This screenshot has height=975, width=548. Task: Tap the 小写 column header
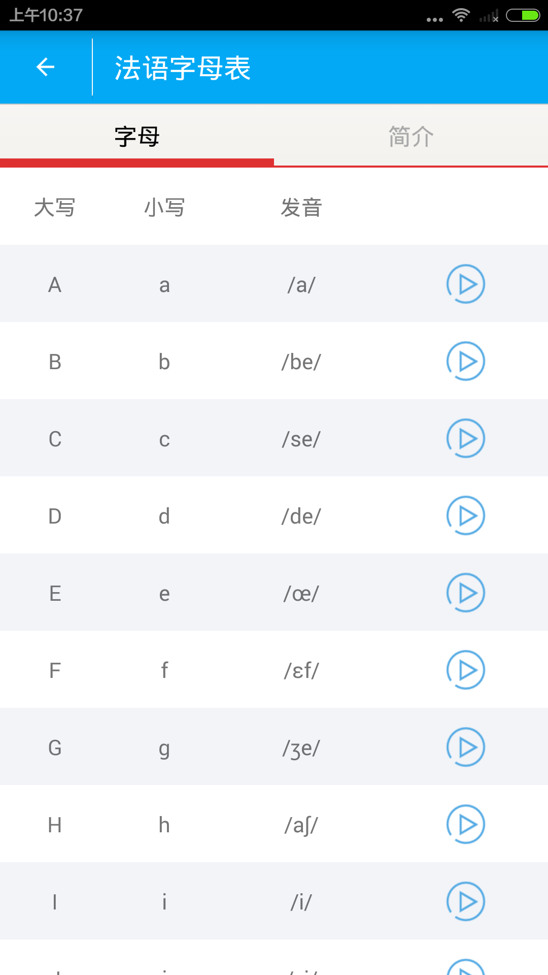click(164, 208)
